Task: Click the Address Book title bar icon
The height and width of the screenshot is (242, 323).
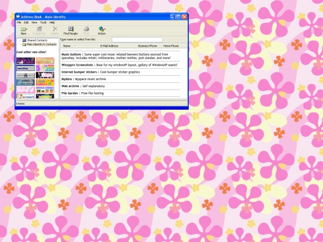Action: click(18, 17)
